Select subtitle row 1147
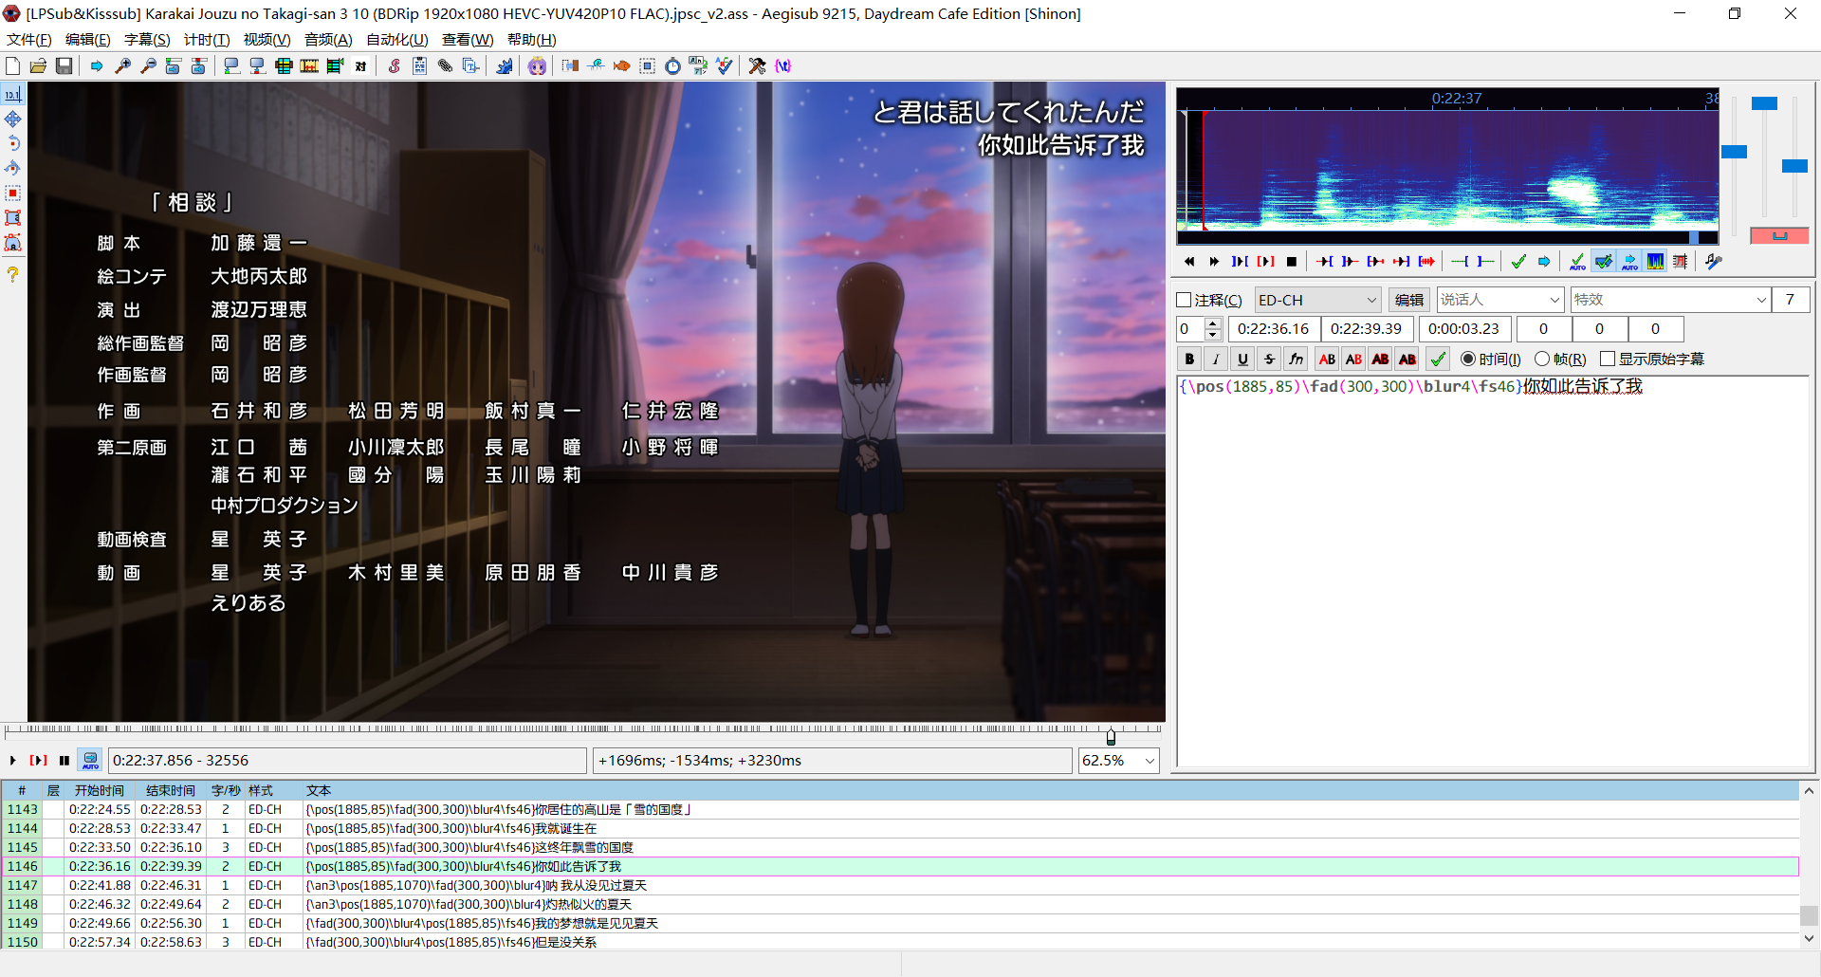Screen dimensions: 1821x977 pyautogui.click(x=899, y=885)
